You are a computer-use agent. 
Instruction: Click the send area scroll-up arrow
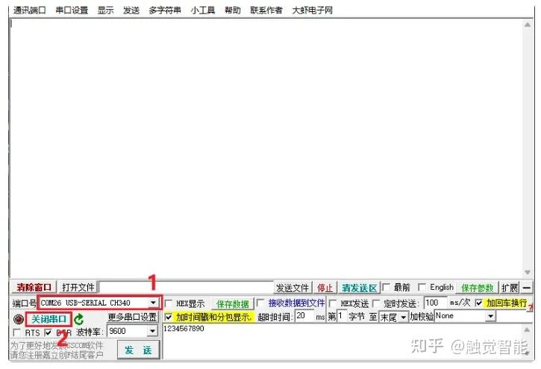pyautogui.click(x=527, y=329)
